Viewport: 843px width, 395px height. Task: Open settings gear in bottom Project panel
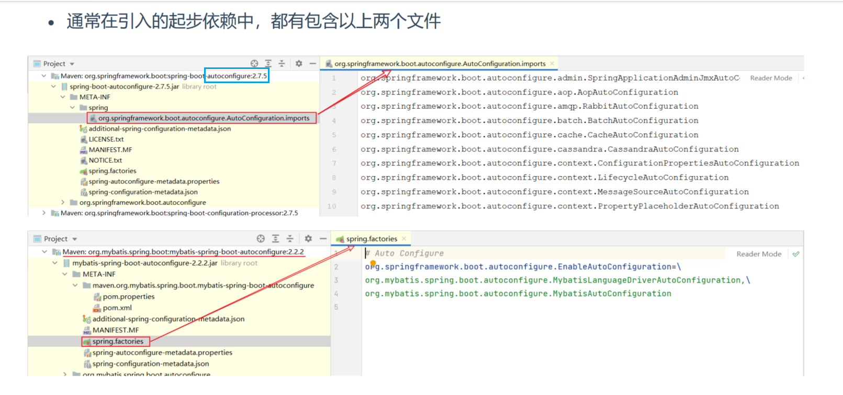308,239
